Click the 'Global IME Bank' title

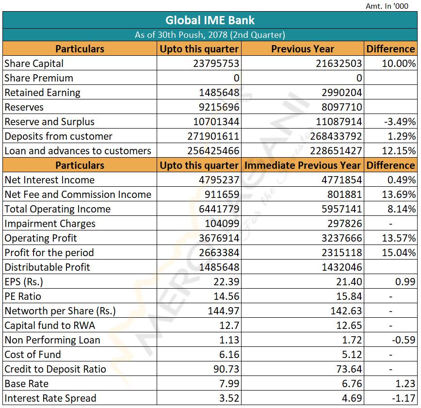click(210, 20)
